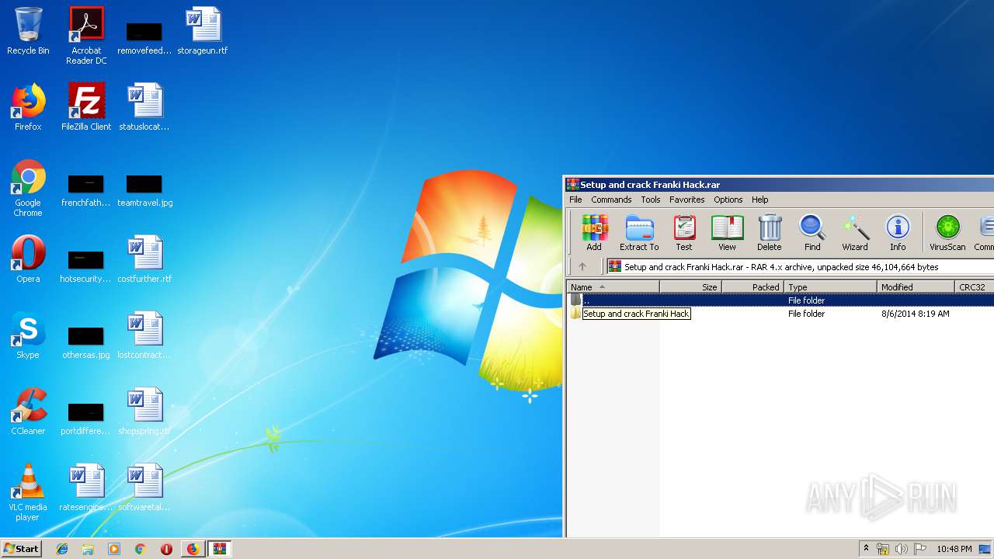Open Internet Explorer from the taskbar

coord(62,549)
